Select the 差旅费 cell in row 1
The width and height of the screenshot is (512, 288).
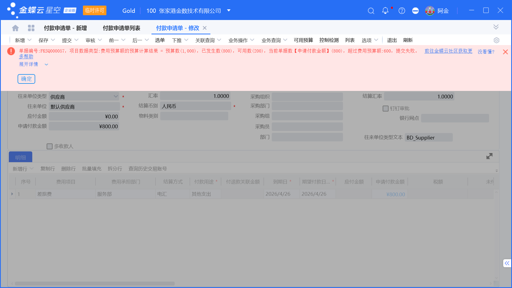click(x=65, y=194)
